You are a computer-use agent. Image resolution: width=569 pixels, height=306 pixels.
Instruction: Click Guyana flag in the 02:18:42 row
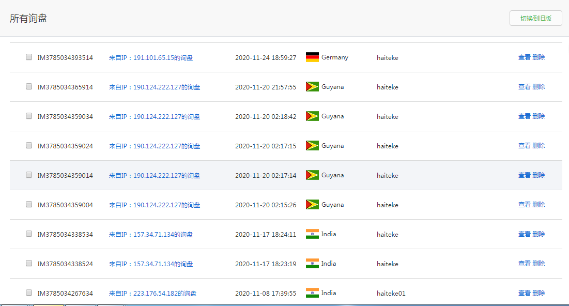[x=312, y=116]
